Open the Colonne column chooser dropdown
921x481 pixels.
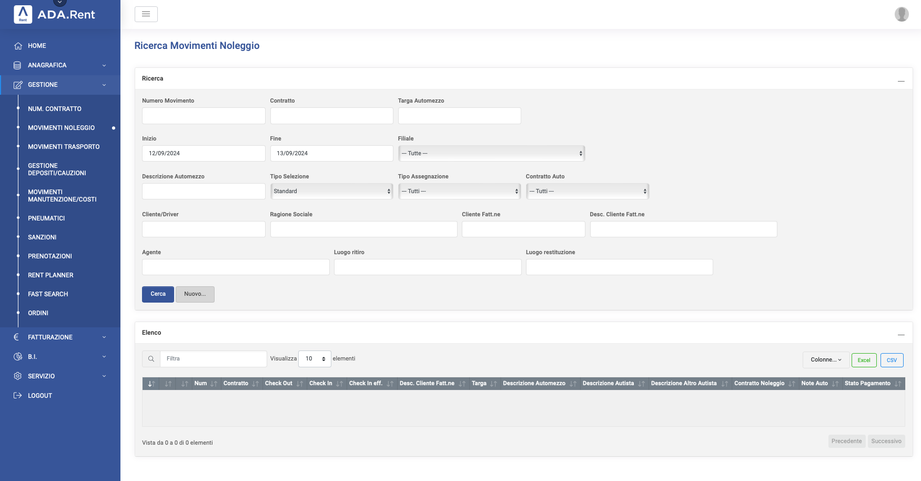point(825,360)
